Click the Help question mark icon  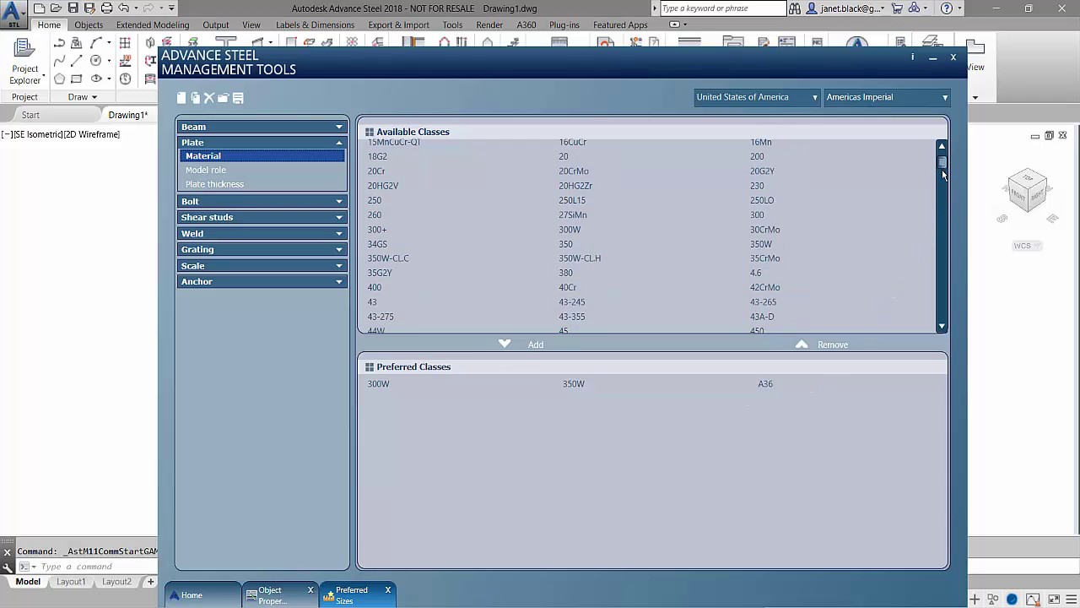tap(947, 8)
